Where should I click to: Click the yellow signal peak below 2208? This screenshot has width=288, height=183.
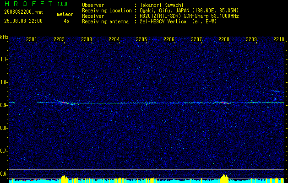click(224, 178)
